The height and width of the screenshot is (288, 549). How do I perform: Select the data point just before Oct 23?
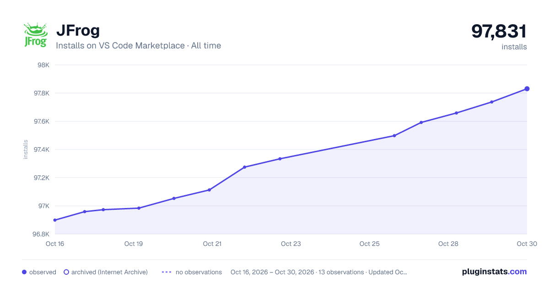coord(280,159)
